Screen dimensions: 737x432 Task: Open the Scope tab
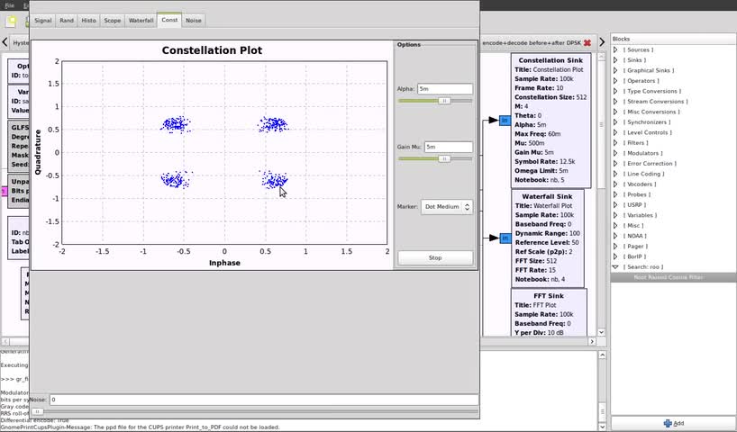coord(113,21)
